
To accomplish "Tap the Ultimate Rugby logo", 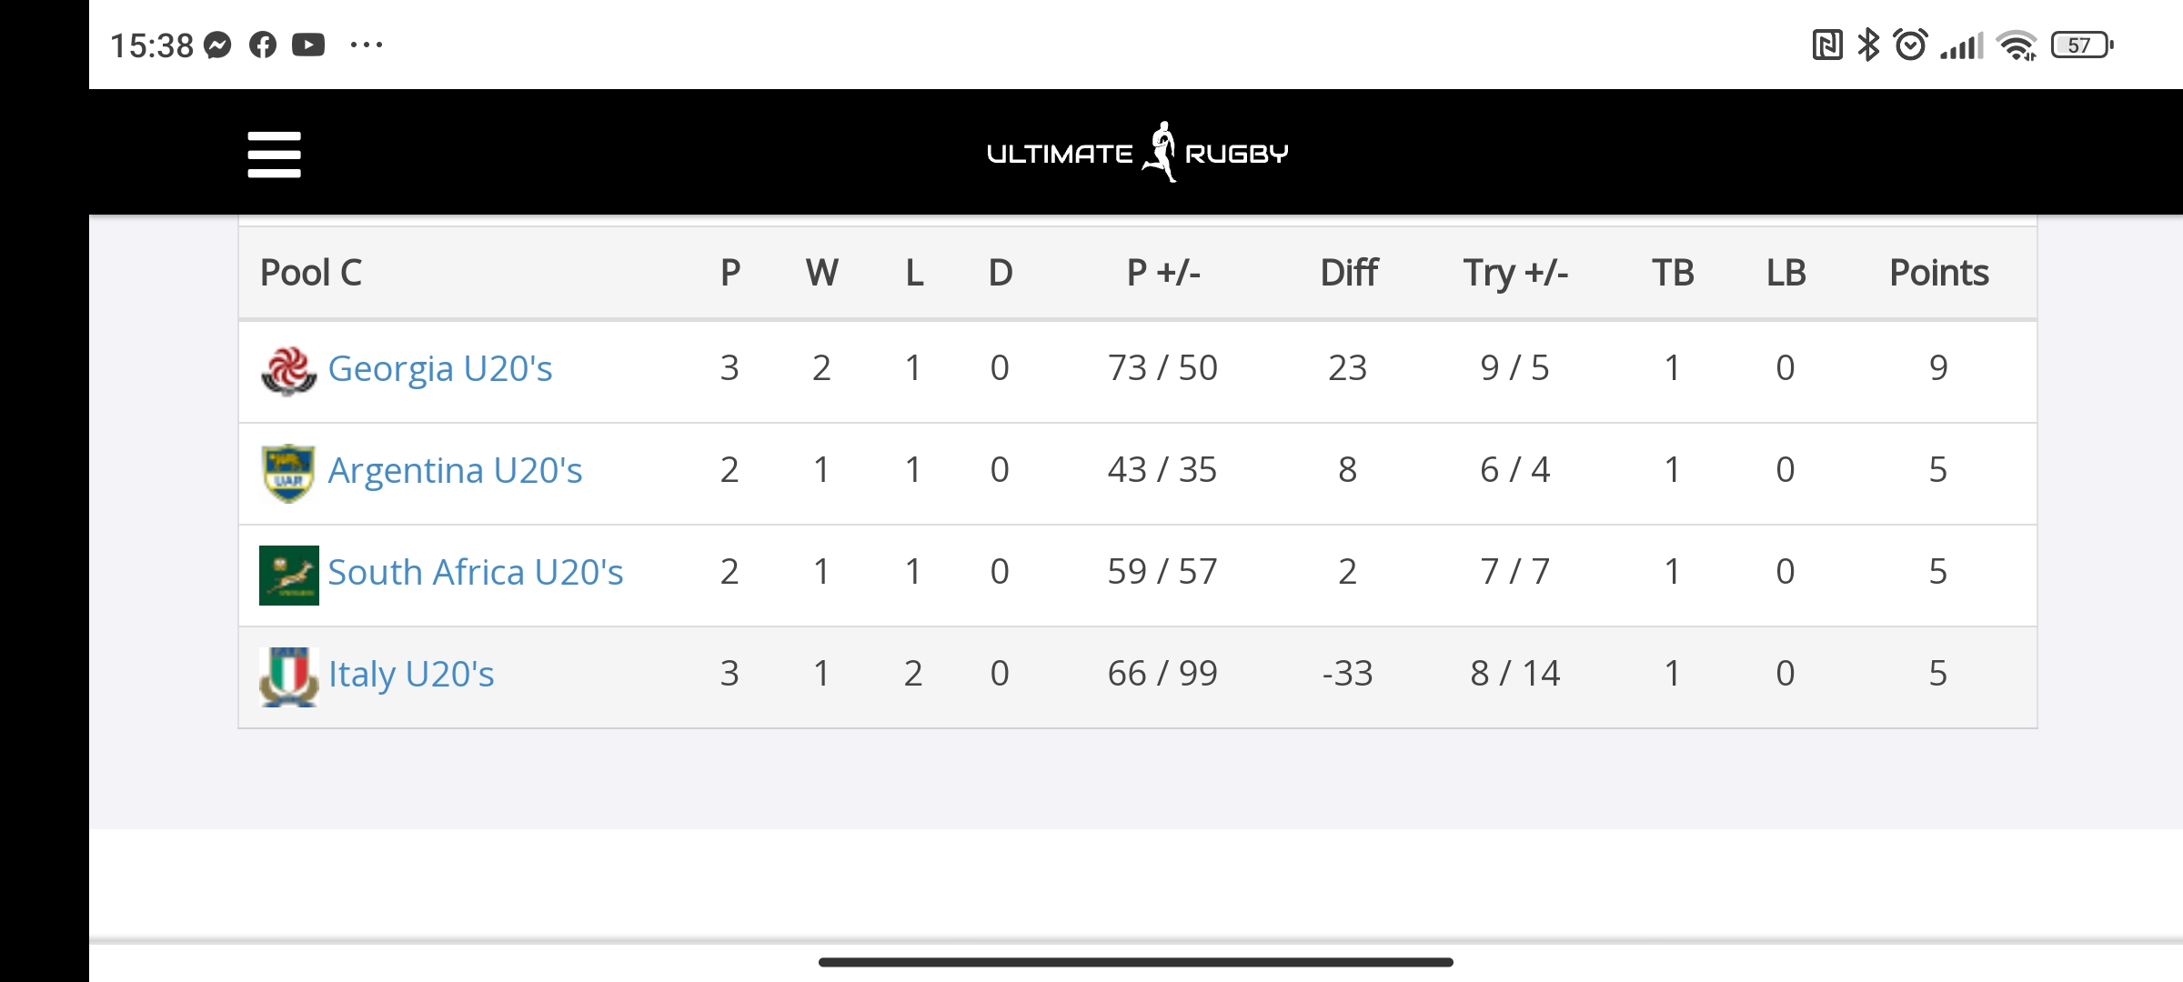I will point(1137,153).
